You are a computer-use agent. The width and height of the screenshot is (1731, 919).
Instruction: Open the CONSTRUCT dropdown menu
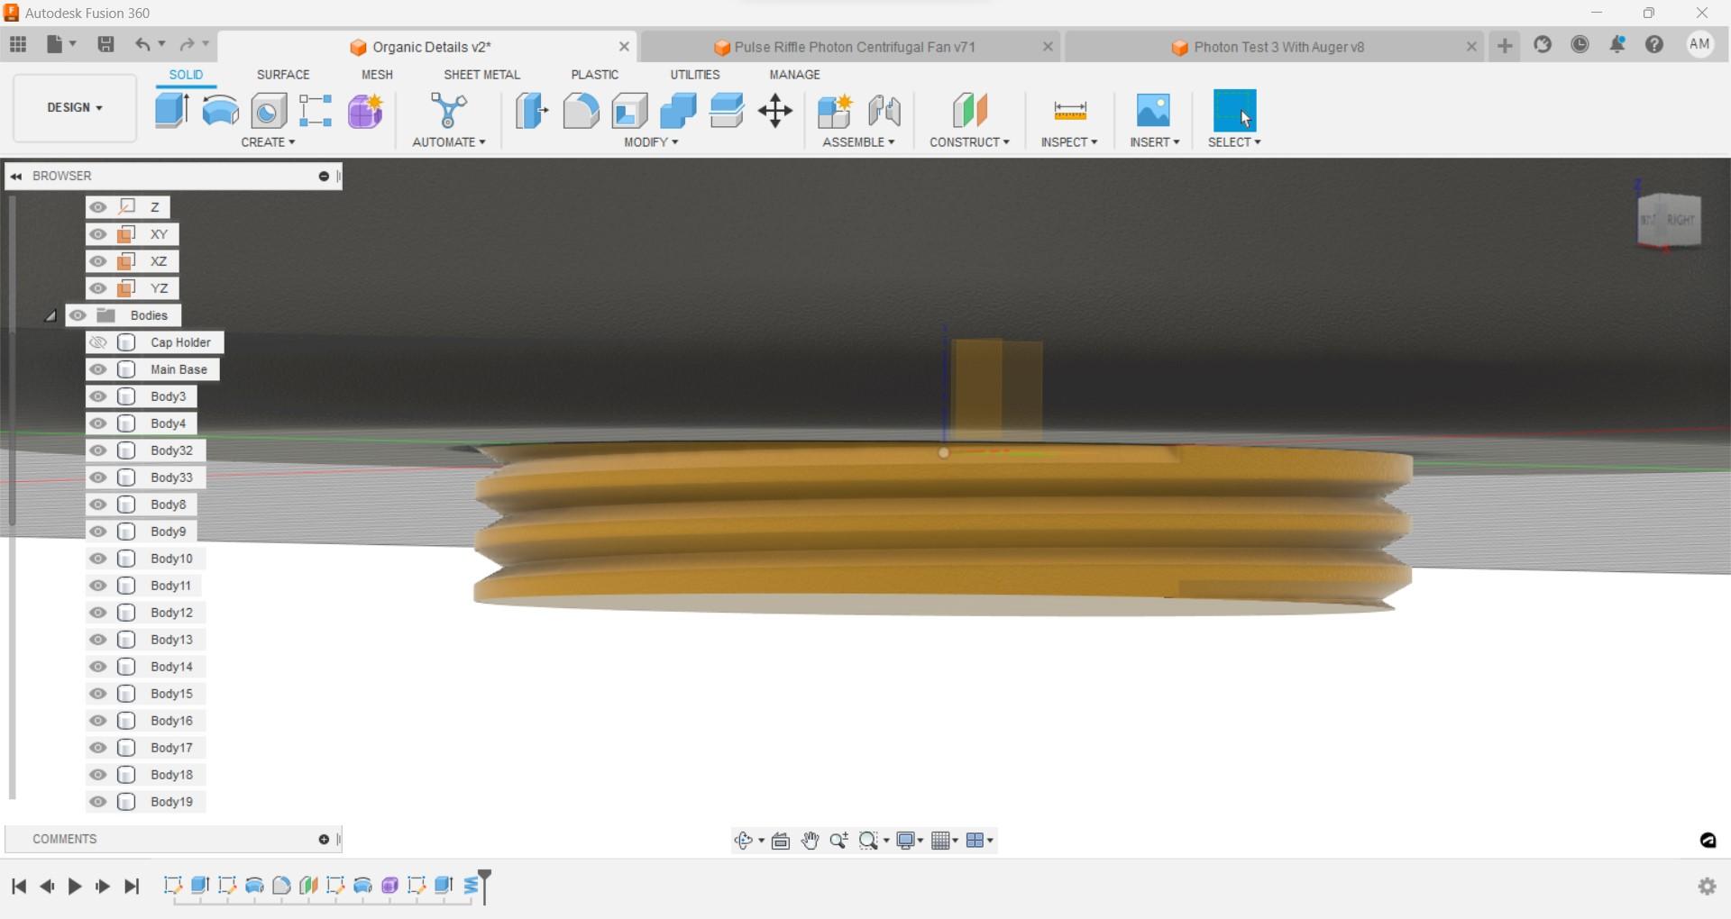(969, 142)
